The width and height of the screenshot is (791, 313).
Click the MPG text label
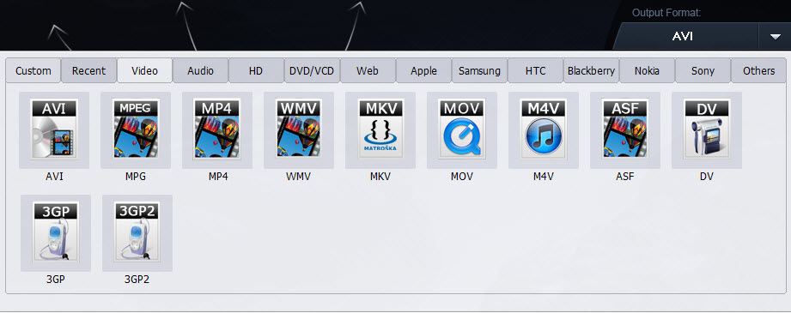136,177
